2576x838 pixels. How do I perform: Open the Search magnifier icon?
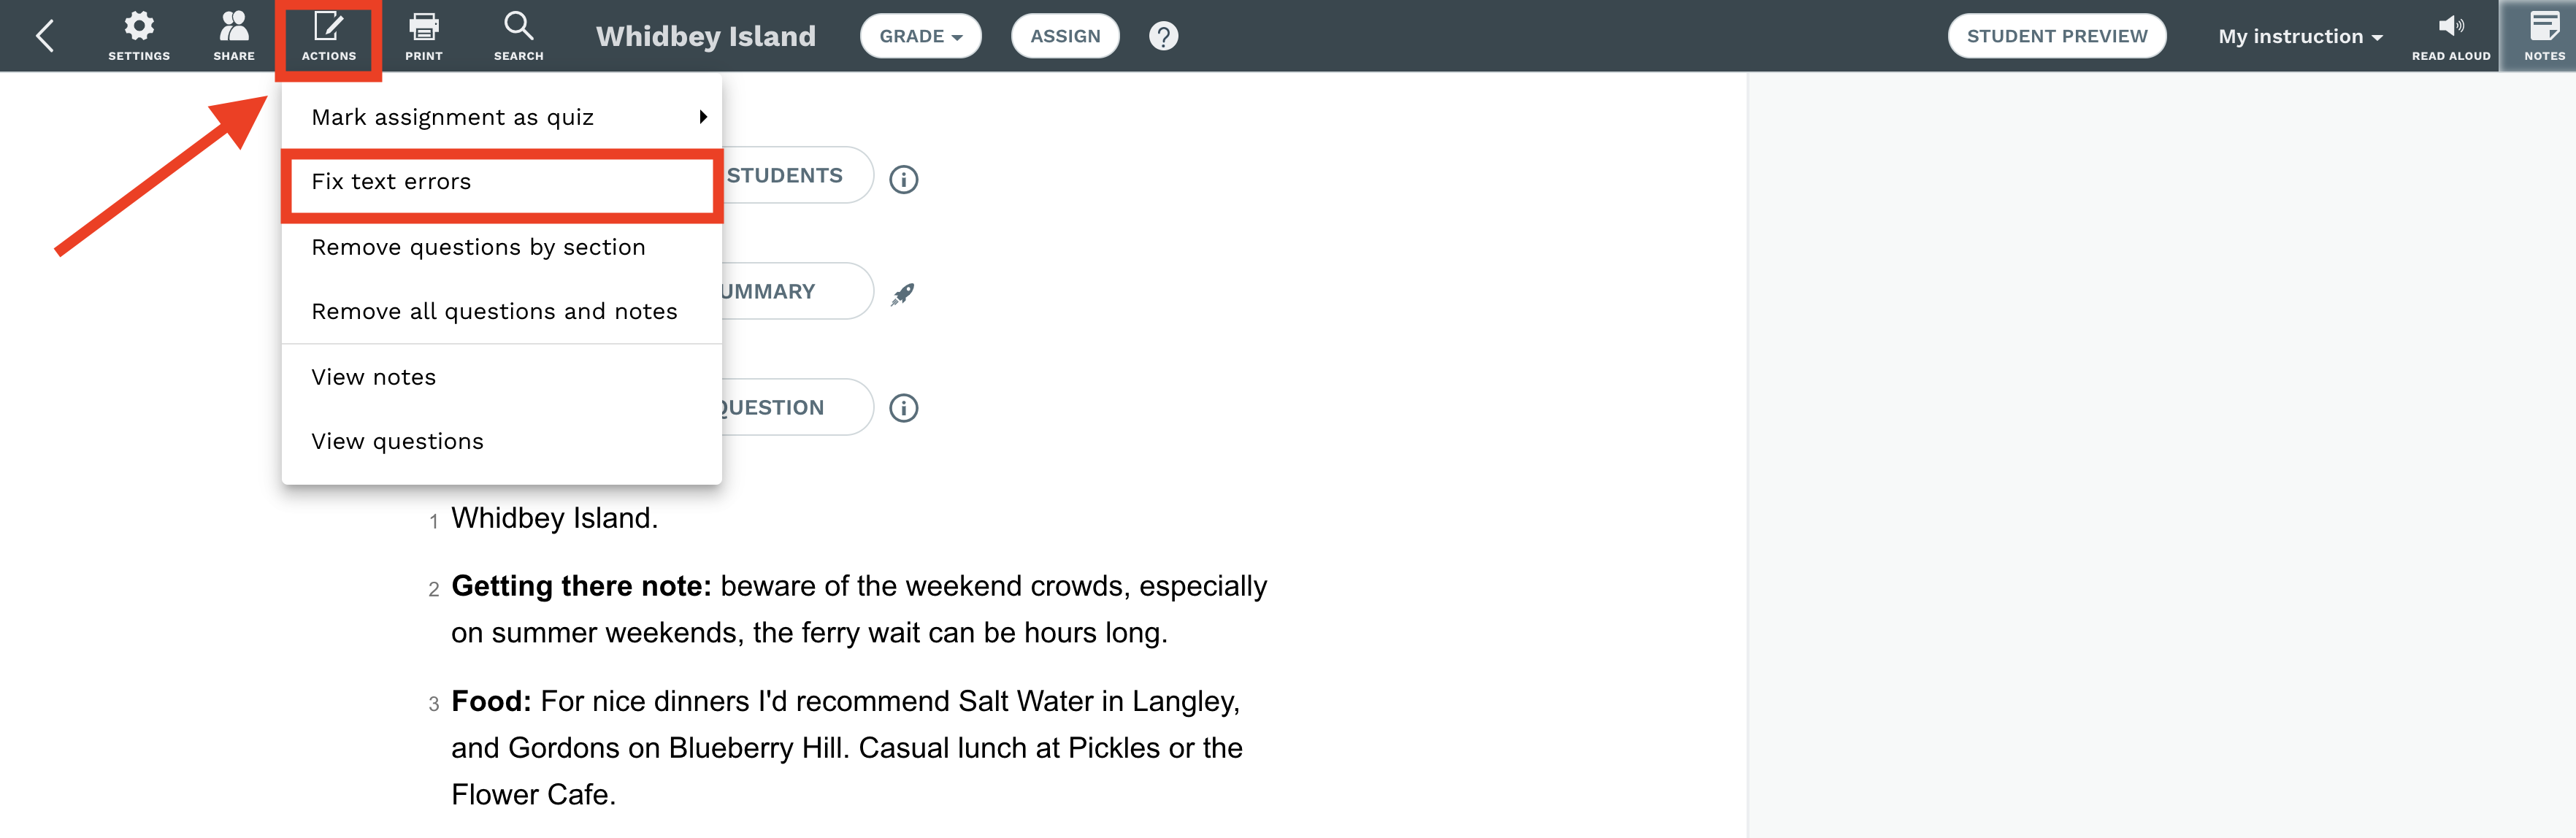518,26
